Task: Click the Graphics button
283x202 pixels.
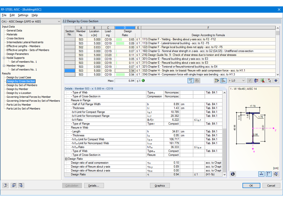Action: click(160, 186)
